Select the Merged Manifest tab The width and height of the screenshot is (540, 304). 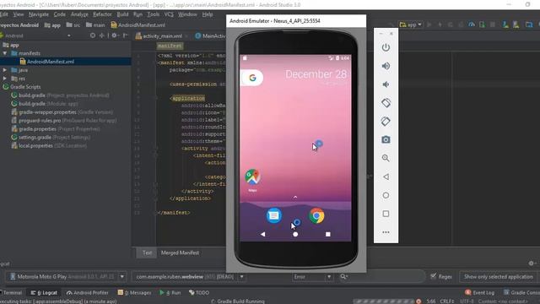coord(180,252)
